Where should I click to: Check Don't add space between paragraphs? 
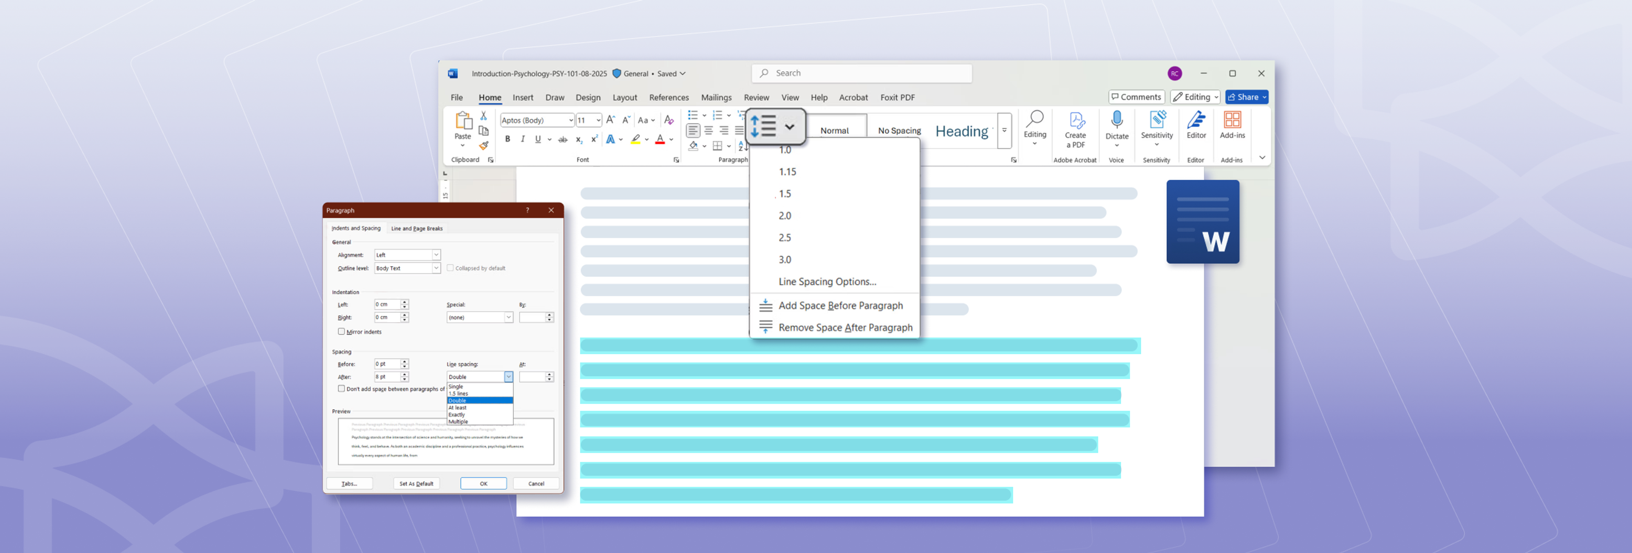click(x=341, y=388)
